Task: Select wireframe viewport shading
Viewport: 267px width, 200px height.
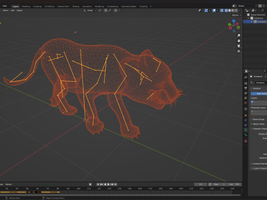Action: click(226, 11)
